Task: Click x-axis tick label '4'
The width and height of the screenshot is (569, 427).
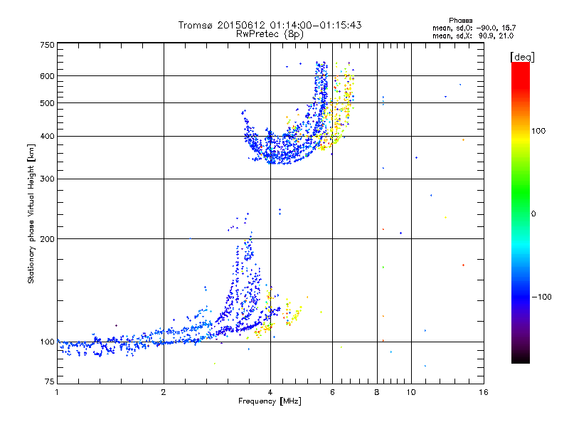Action: pos(270,392)
